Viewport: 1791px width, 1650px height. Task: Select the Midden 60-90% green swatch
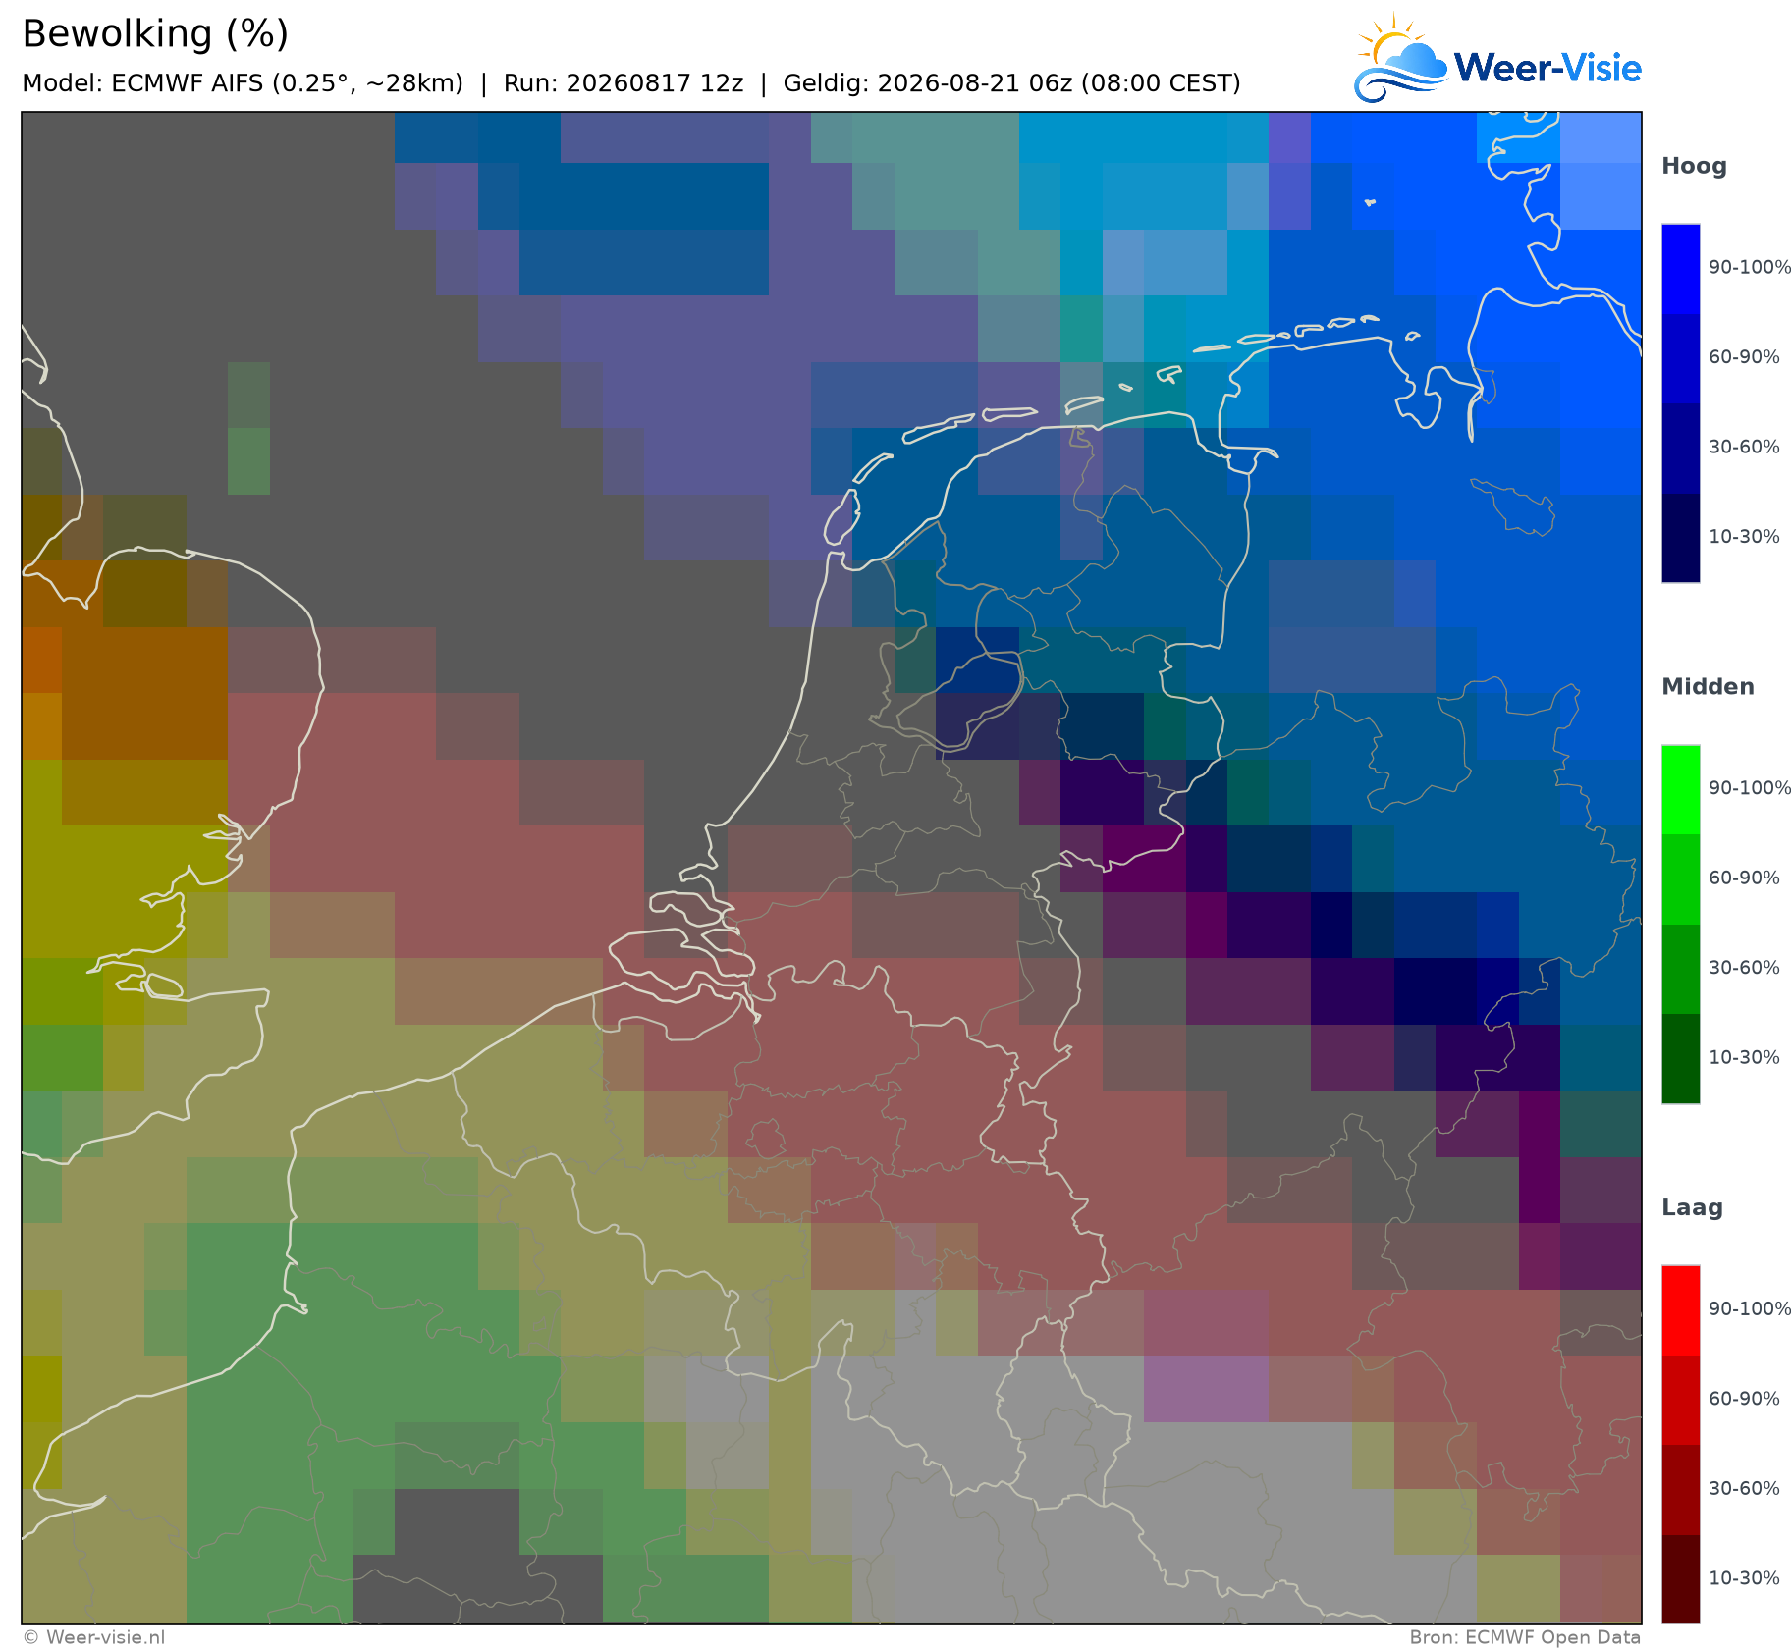[1680, 879]
